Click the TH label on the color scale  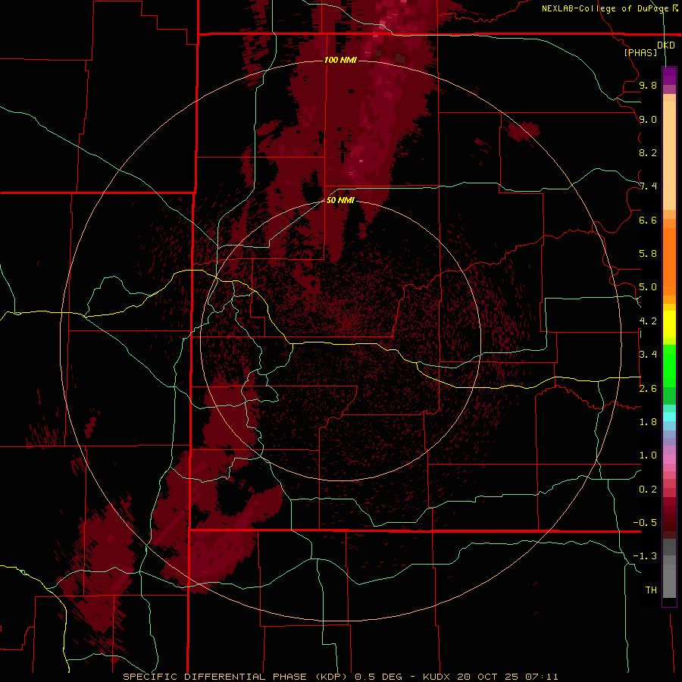651,590
